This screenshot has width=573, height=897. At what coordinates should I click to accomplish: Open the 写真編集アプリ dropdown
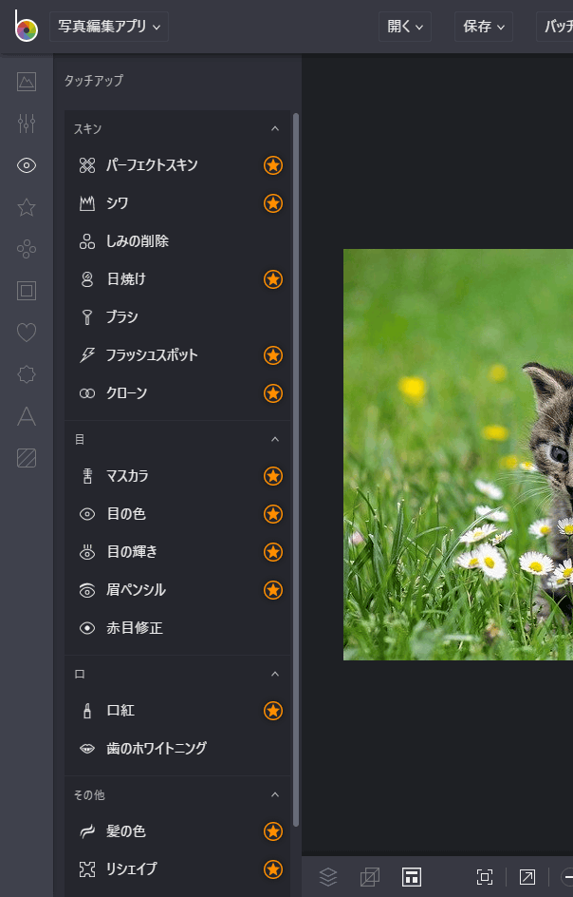pos(109,27)
